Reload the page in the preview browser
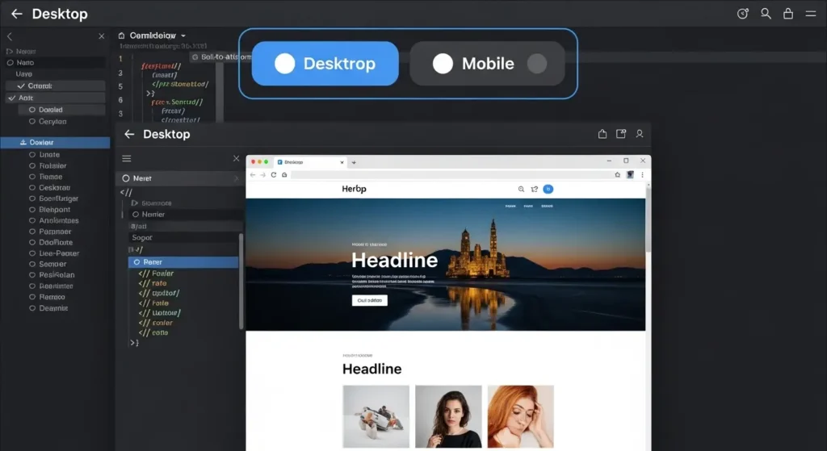This screenshot has height=451, width=827. 274,174
